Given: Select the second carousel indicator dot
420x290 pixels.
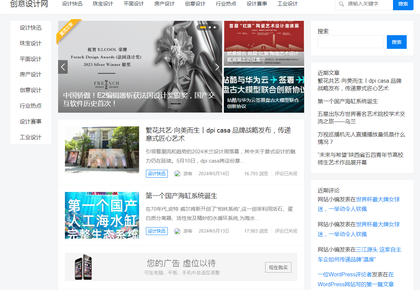Looking at the screenshot, I should click(x=210, y=27).
